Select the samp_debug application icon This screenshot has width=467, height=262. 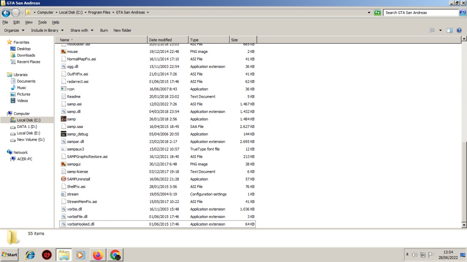pos(63,134)
